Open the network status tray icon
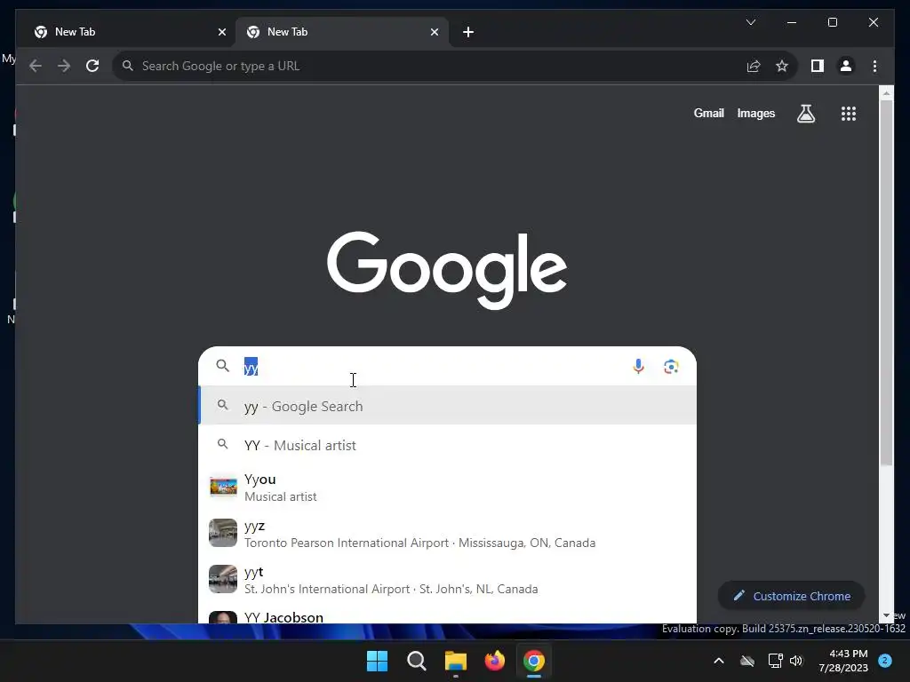This screenshot has height=682, width=910. coord(775,661)
